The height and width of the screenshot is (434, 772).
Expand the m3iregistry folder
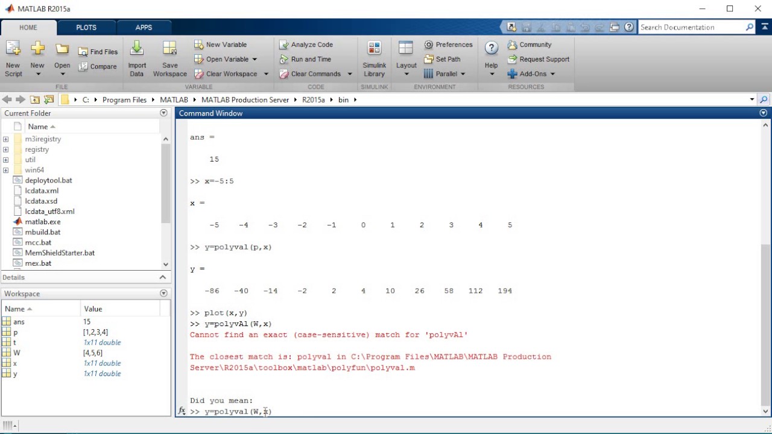tap(5, 139)
